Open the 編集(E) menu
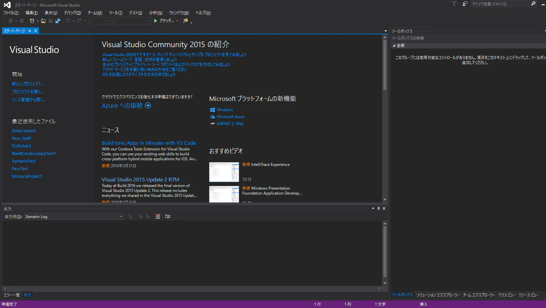Screen dimensions: 546x308 coord(31,13)
